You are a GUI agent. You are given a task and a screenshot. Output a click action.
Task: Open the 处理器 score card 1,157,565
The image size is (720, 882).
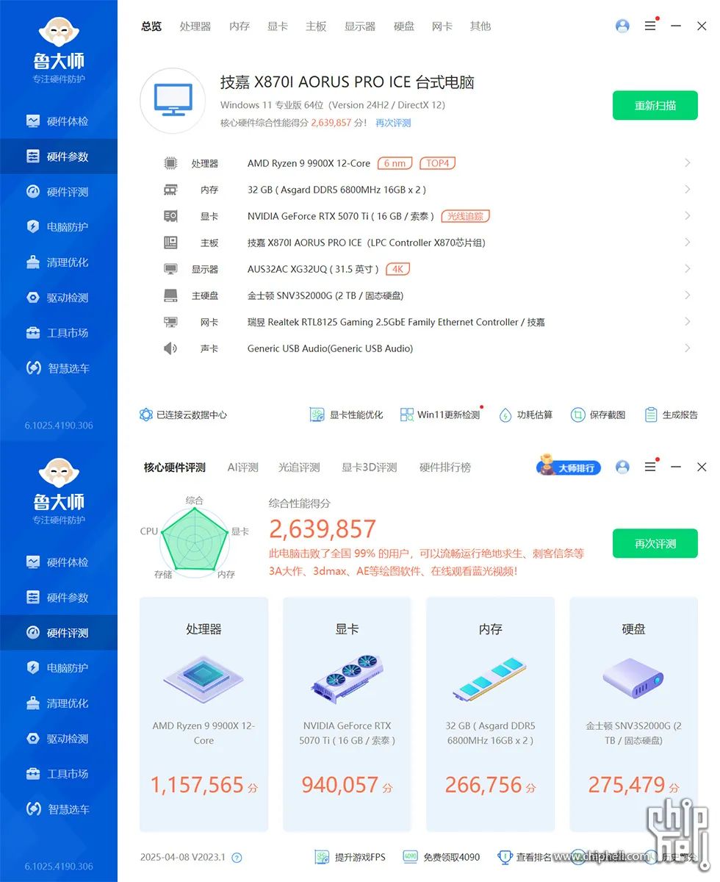[204, 714]
